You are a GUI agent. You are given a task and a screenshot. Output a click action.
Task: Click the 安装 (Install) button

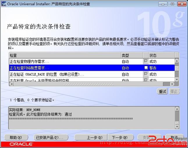[x=149, y=138]
